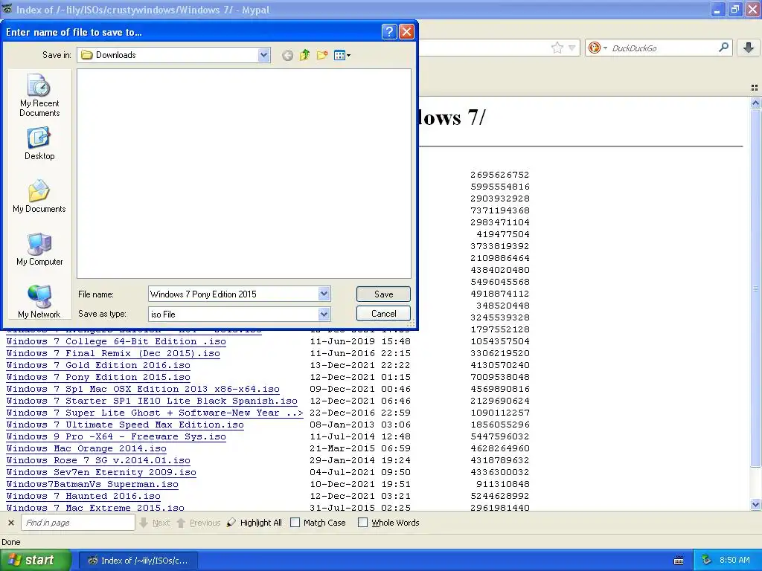Open Windows 7 College 64-Bit Edition .iso link
762x571 pixels.
point(116,341)
